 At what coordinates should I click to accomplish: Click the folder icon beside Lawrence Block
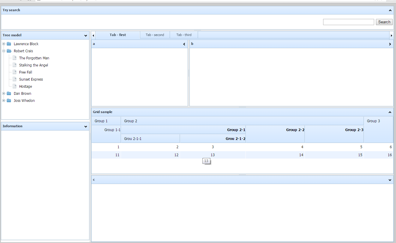tap(9, 44)
